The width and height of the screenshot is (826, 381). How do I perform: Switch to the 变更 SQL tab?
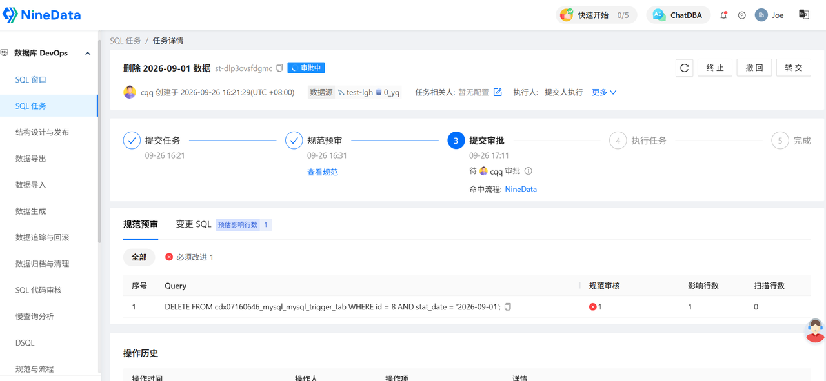pos(194,224)
